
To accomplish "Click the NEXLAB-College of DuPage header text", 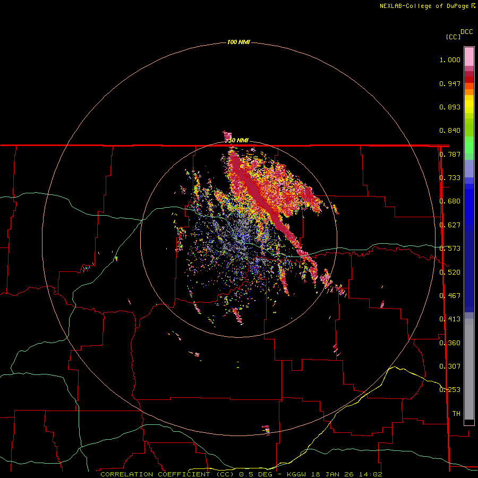I will (x=428, y=6).
